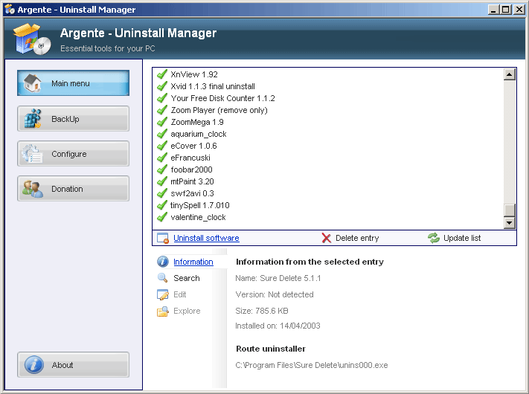This screenshot has width=529, height=394.
Task: Click the list scrollbar up arrow
Action: (509, 74)
